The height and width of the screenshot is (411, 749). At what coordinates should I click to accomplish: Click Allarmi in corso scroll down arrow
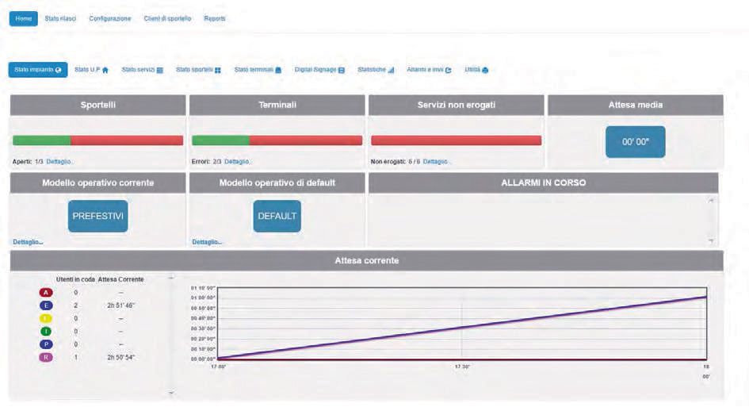pos(711,240)
